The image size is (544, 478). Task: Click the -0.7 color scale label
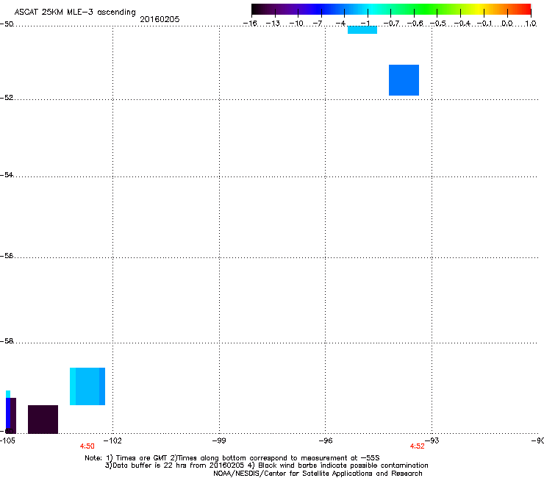click(391, 24)
